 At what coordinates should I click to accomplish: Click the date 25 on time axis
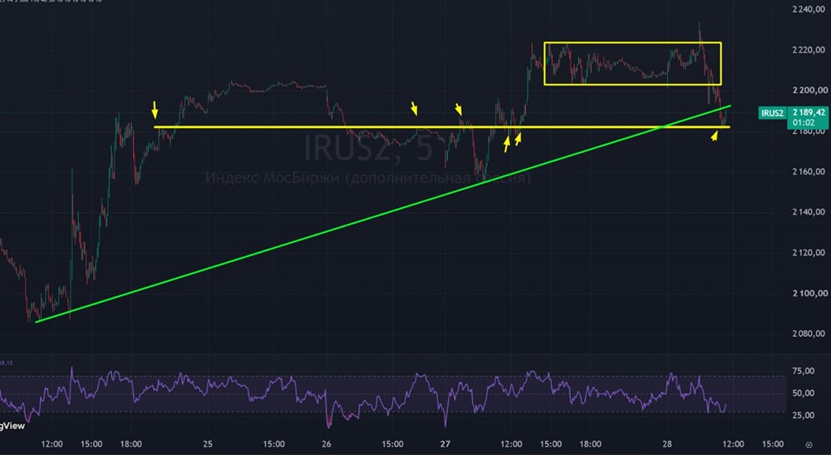point(208,444)
